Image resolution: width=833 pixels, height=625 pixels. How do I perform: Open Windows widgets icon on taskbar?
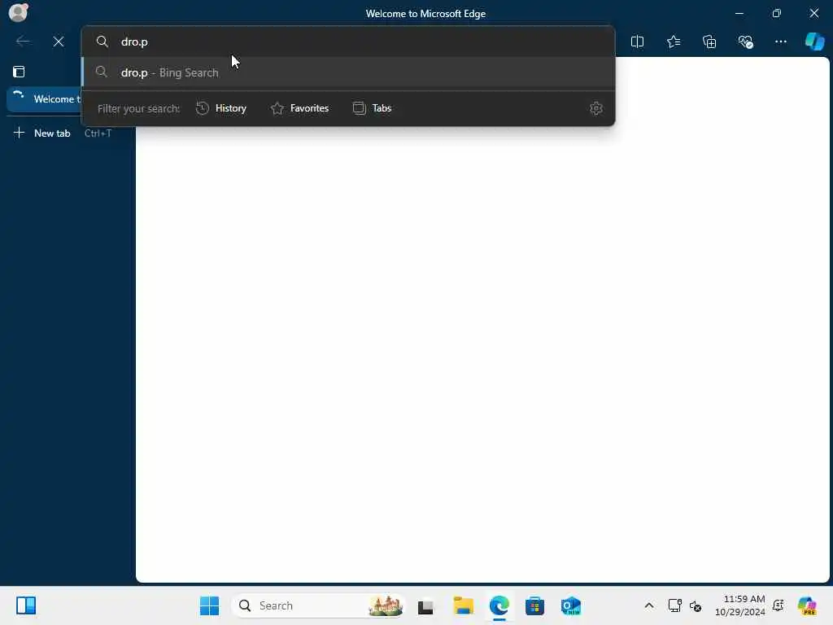[25, 605]
